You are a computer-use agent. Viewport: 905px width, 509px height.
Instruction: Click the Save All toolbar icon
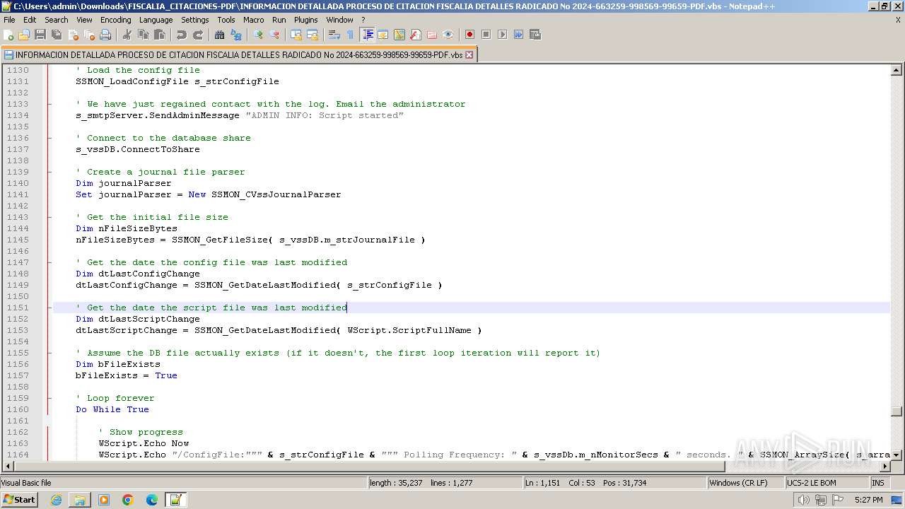[x=57, y=35]
